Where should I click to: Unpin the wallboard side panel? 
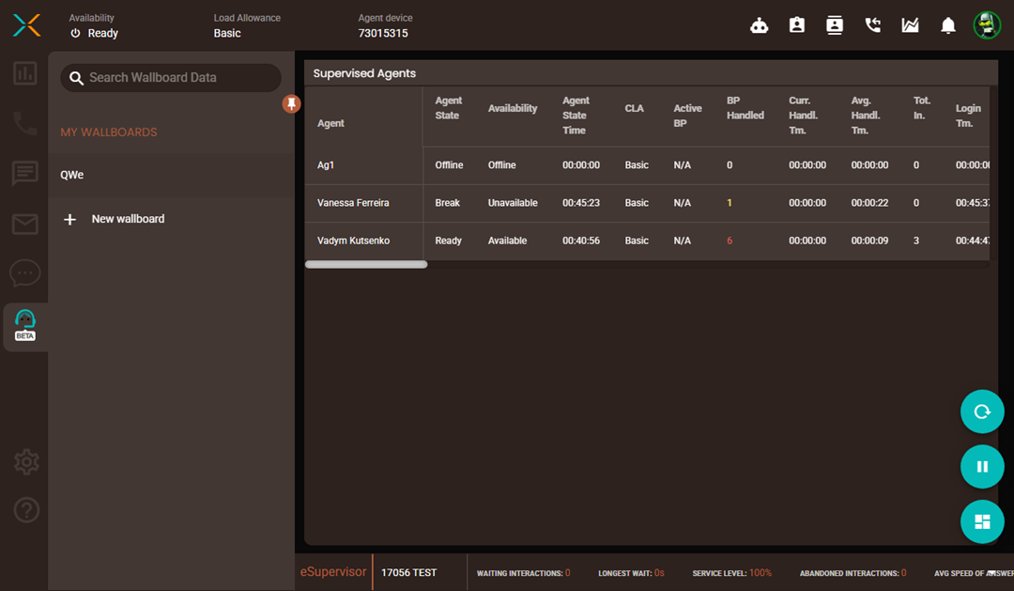[292, 103]
